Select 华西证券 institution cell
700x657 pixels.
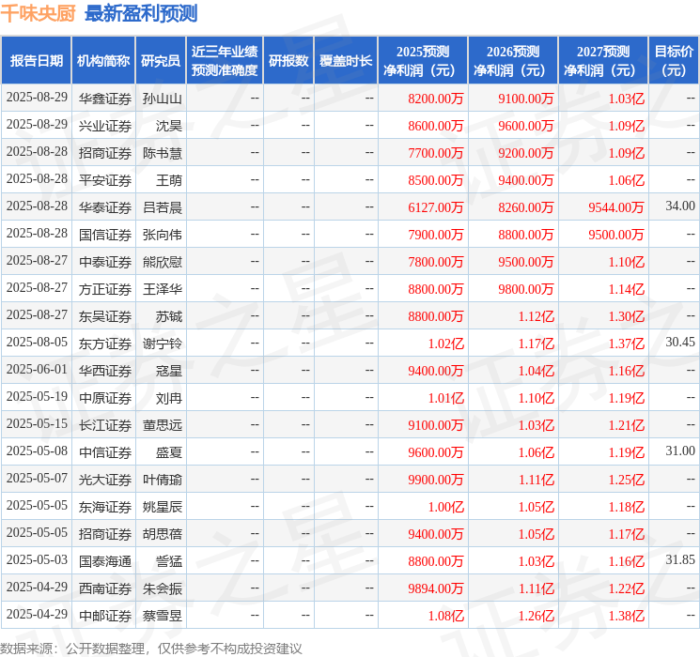click(105, 371)
